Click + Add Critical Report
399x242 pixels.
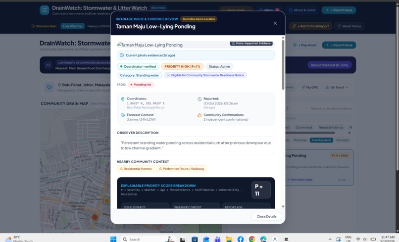tap(310, 26)
